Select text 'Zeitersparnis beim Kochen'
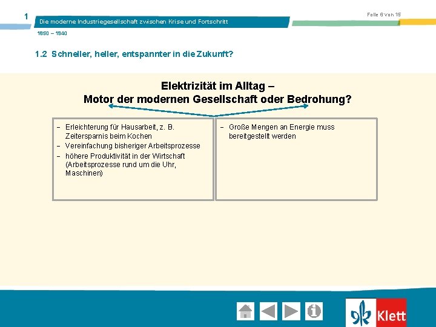This screenshot has width=436, height=327. [x=108, y=136]
